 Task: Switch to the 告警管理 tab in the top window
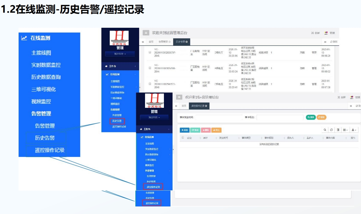[x=164, y=42]
